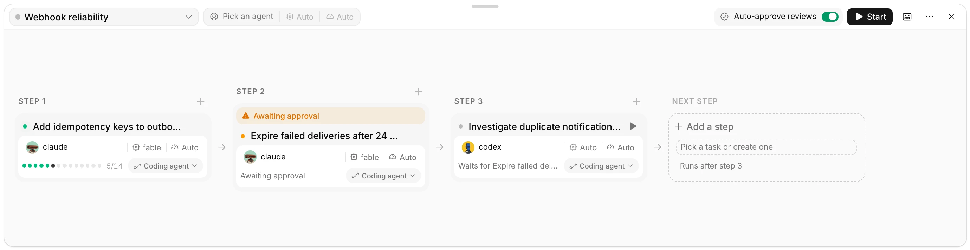Viewport: 970px width, 250px height.
Task: Toggle Auto-approve reviews switch
Action: (x=829, y=17)
